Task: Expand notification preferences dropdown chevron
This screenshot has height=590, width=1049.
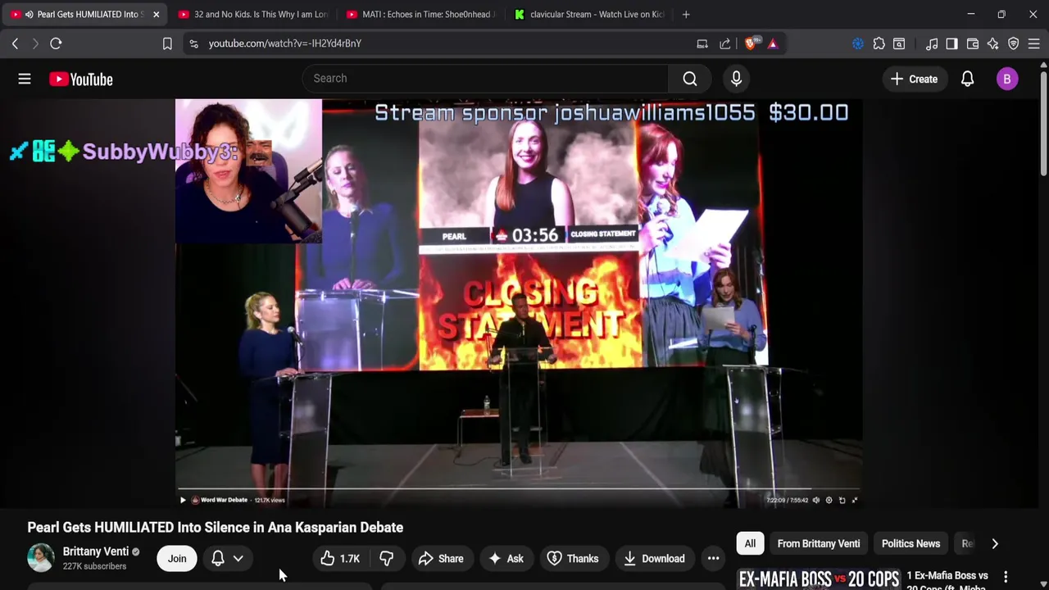Action: click(x=238, y=559)
